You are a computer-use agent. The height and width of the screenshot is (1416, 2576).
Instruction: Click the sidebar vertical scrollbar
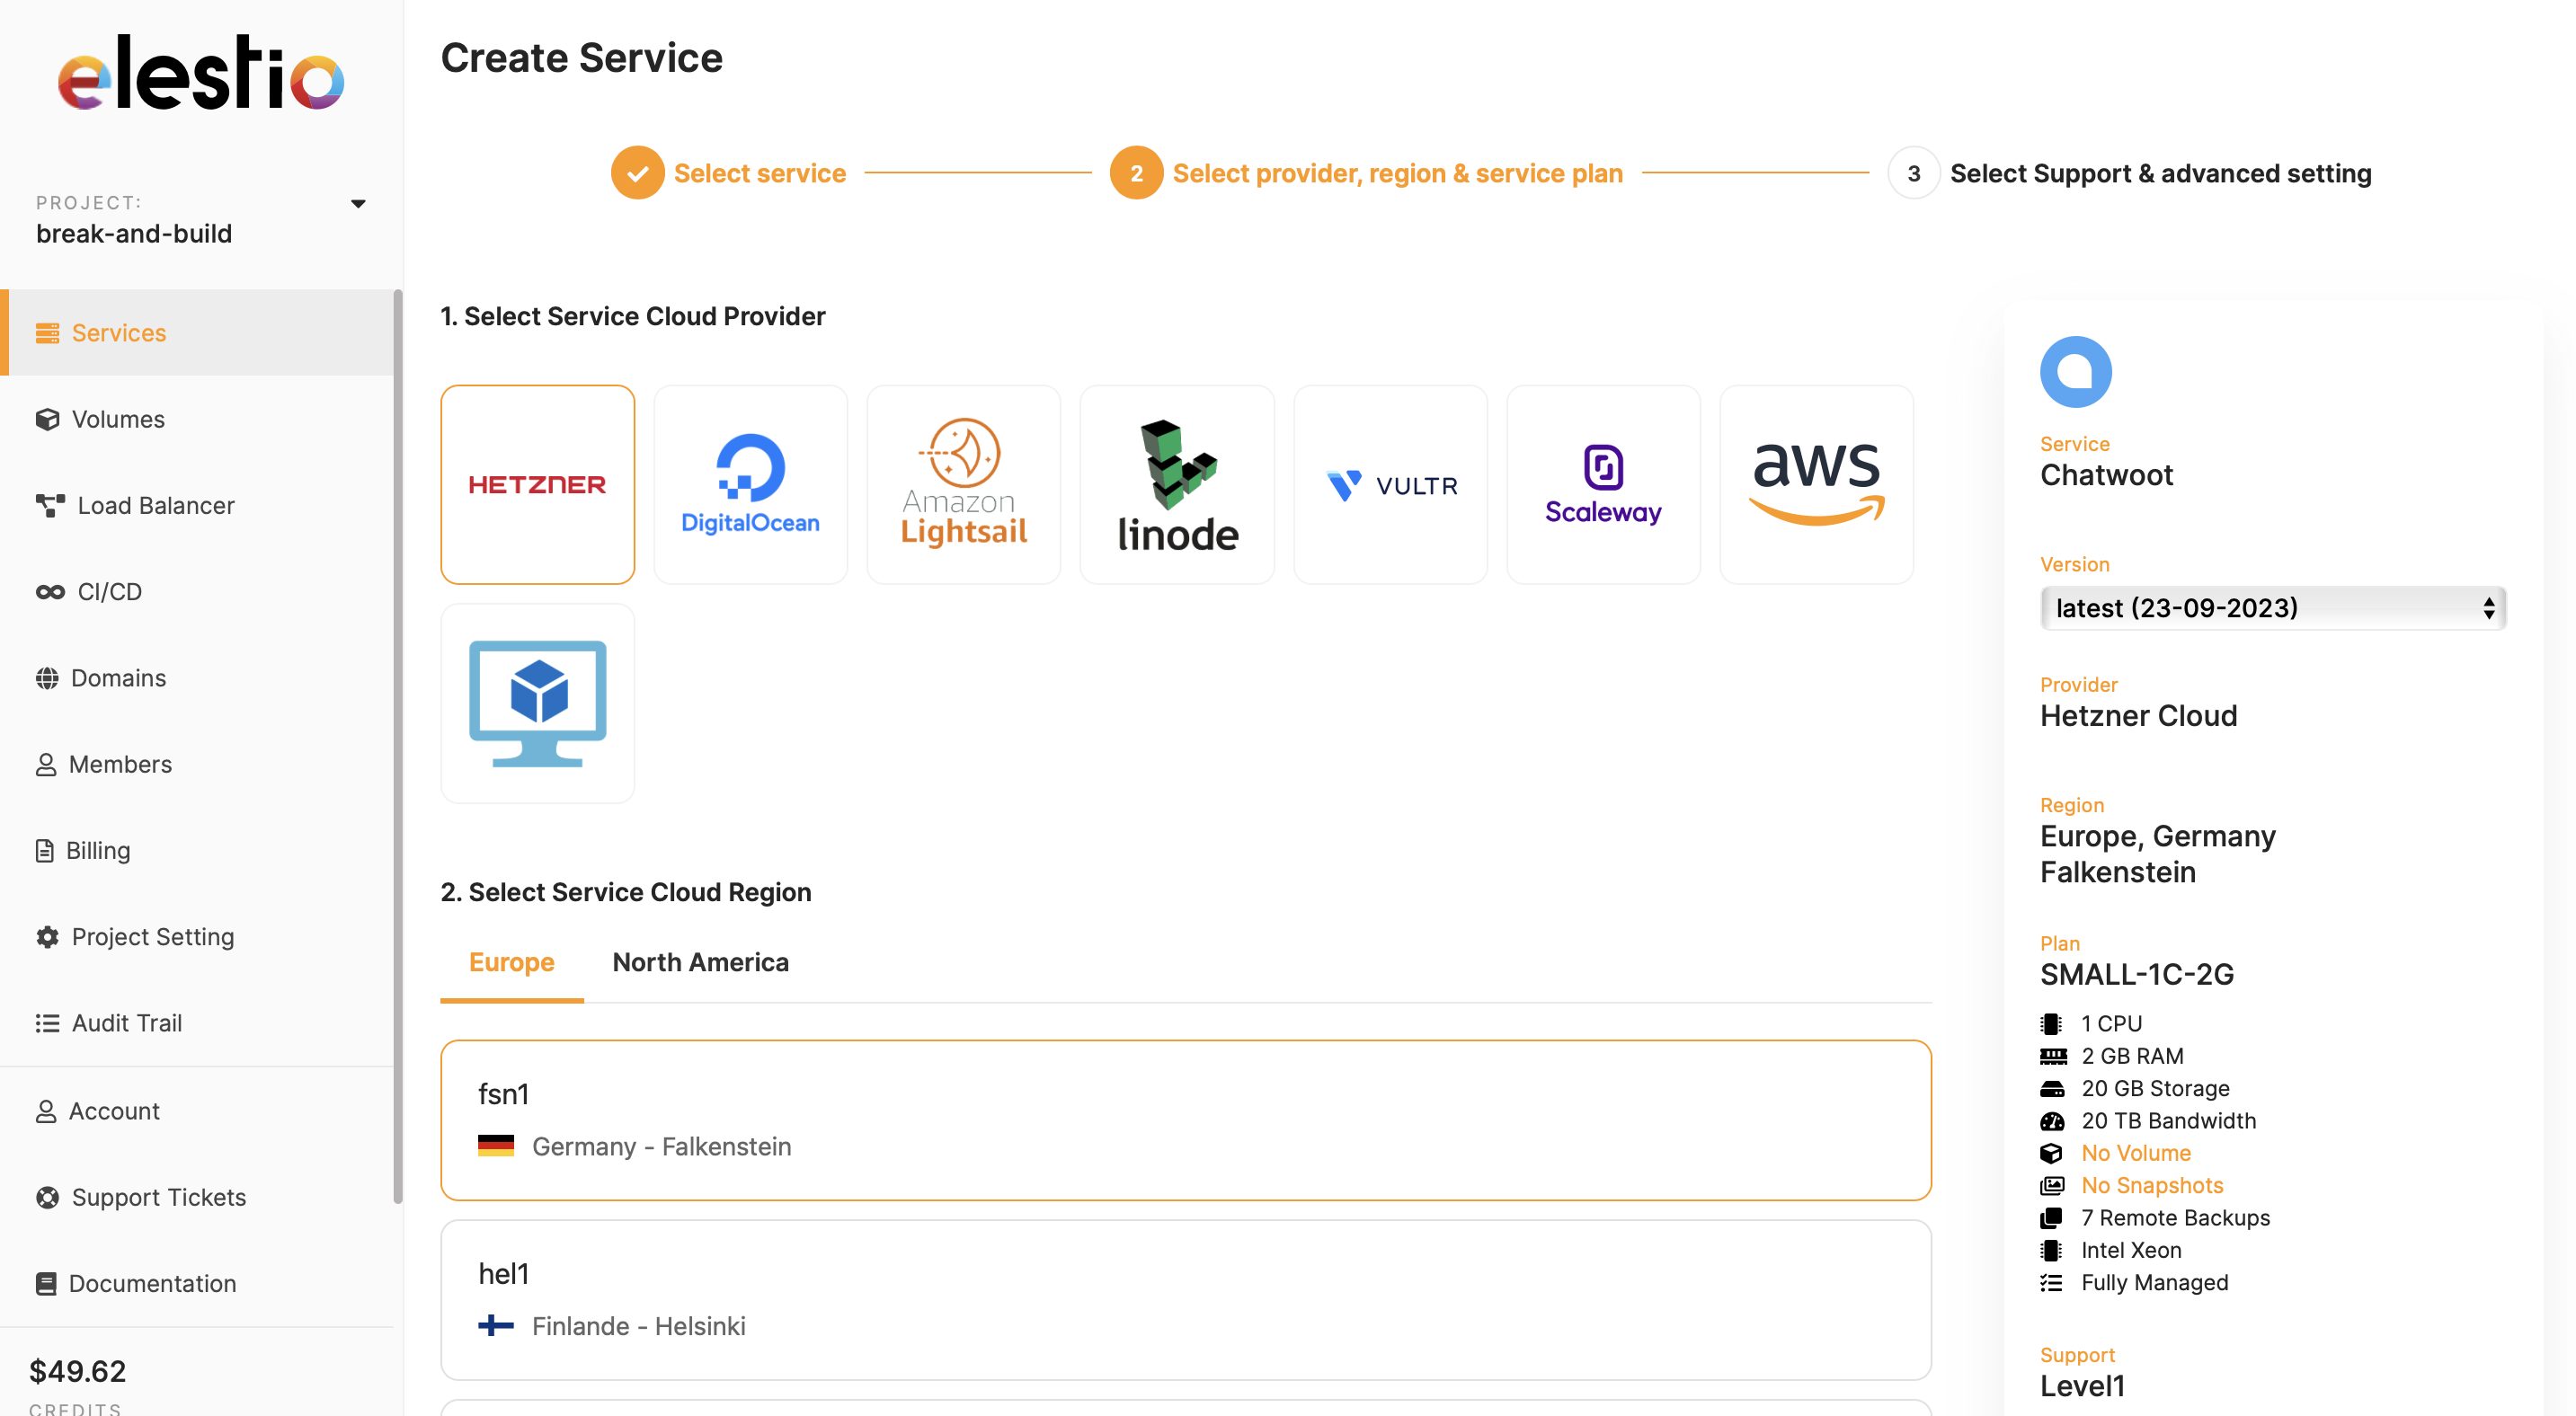click(397, 745)
